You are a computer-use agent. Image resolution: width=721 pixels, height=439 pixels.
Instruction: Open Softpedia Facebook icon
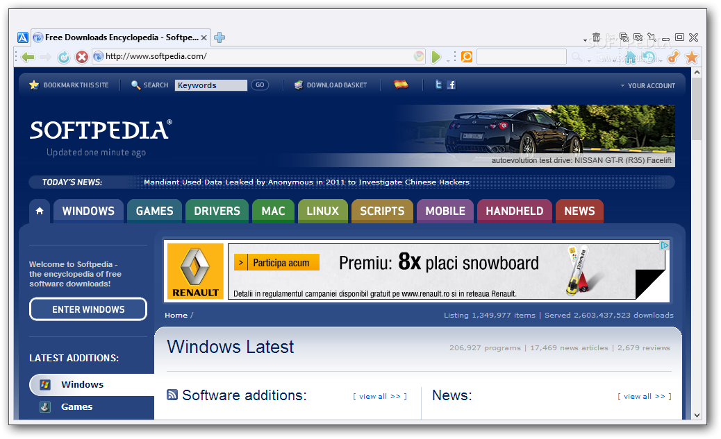451,85
